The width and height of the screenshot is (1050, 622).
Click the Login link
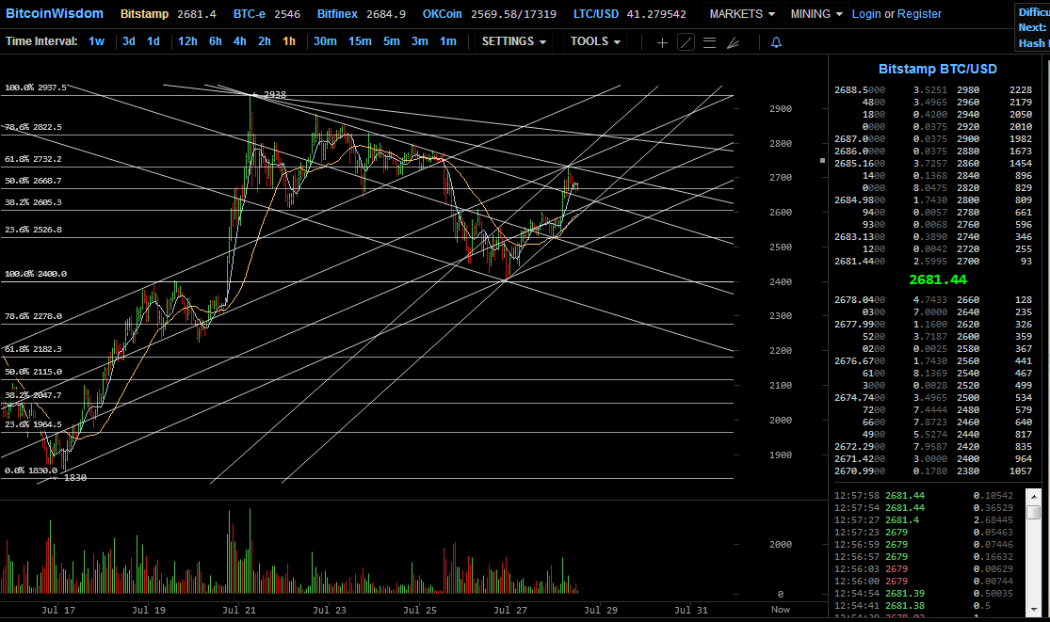pyautogui.click(x=866, y=14)
